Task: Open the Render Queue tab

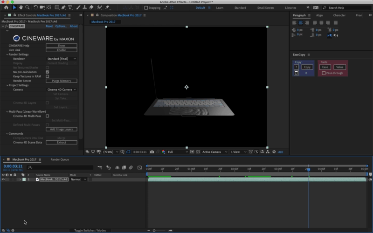Action: (x=60, y=159)
